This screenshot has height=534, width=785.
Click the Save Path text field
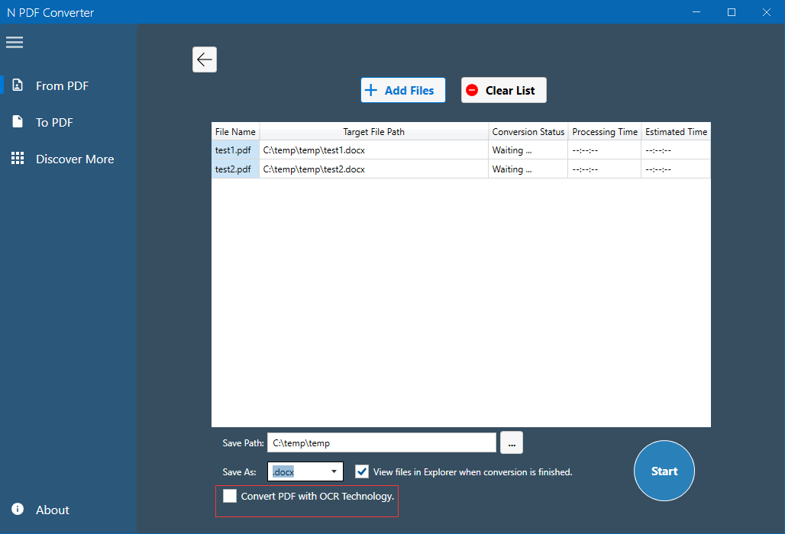(381, 442)
